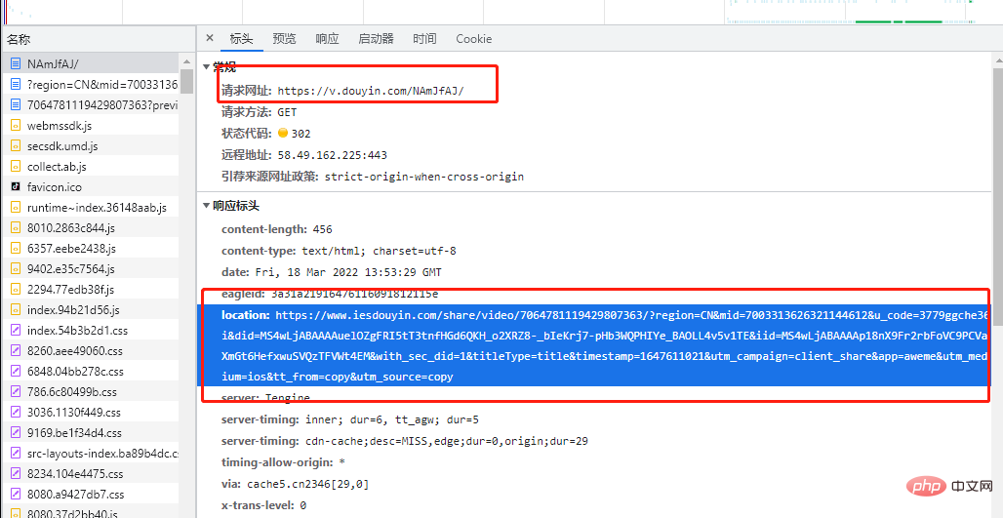
Task: Click stylesheet icon of 9169.be1f34d4.css
Action: [x=16, y=432]
